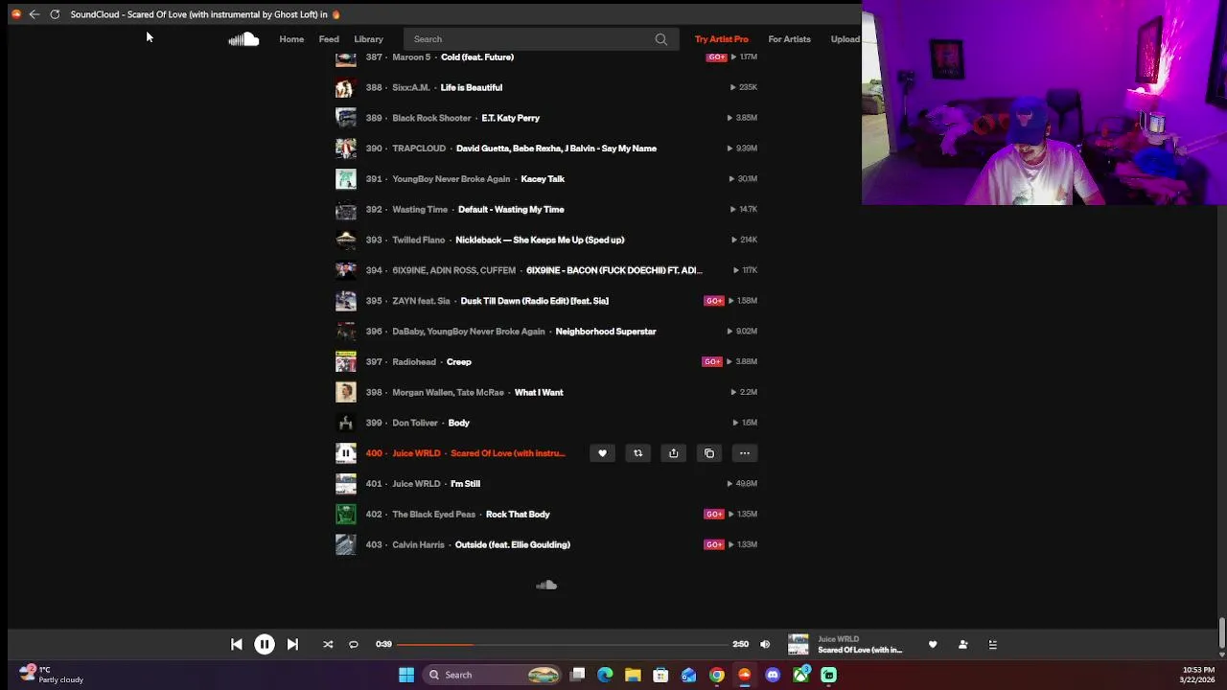Open the Feed tab
Image resolution: width=1227 pixels, height=690 pixels.
(329, 39)
